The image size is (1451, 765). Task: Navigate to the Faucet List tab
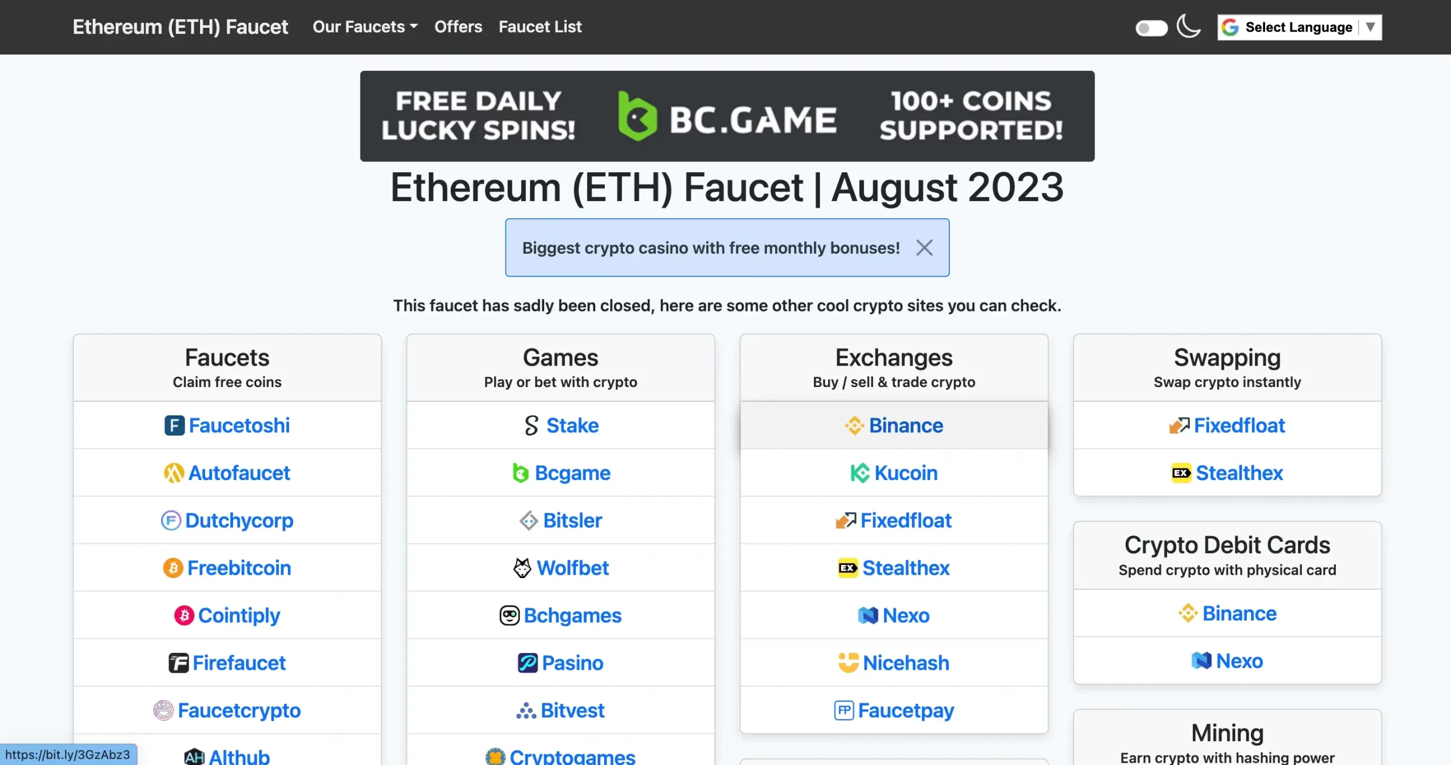pyautogui.click(x=540, y=27)
